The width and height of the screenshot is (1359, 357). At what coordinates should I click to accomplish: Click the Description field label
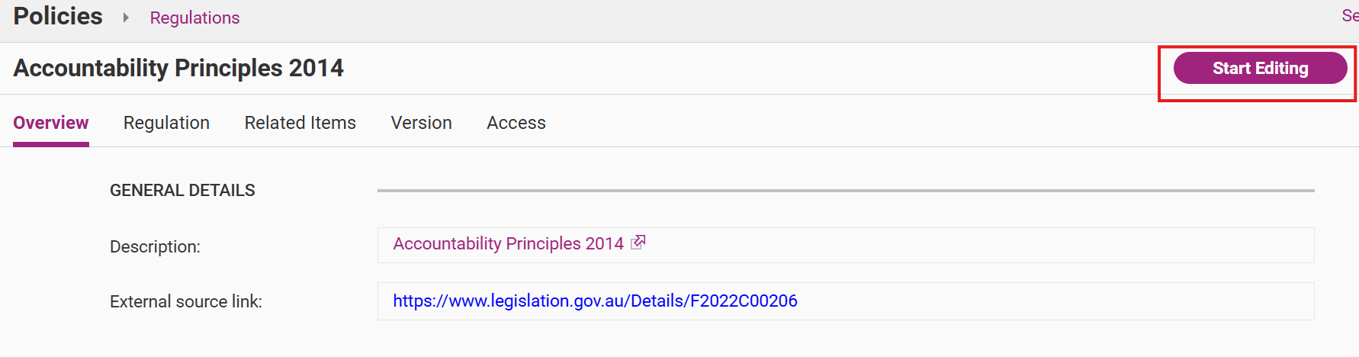155,247
